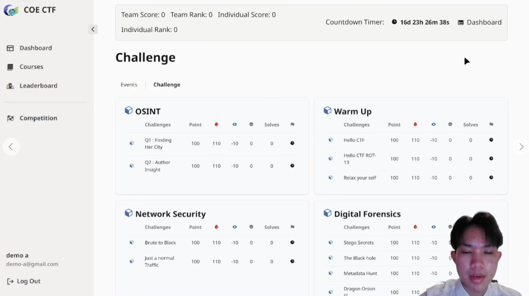Open the Dashboard link beside the countdown
Viewport: 529px width, 296px height.
pos(479,22)
